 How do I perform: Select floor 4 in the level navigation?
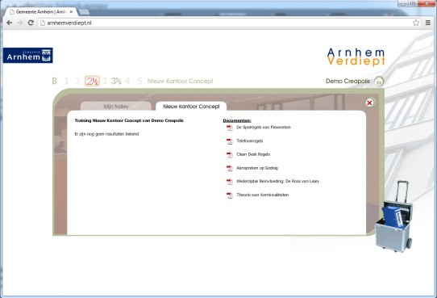[127, 81]
